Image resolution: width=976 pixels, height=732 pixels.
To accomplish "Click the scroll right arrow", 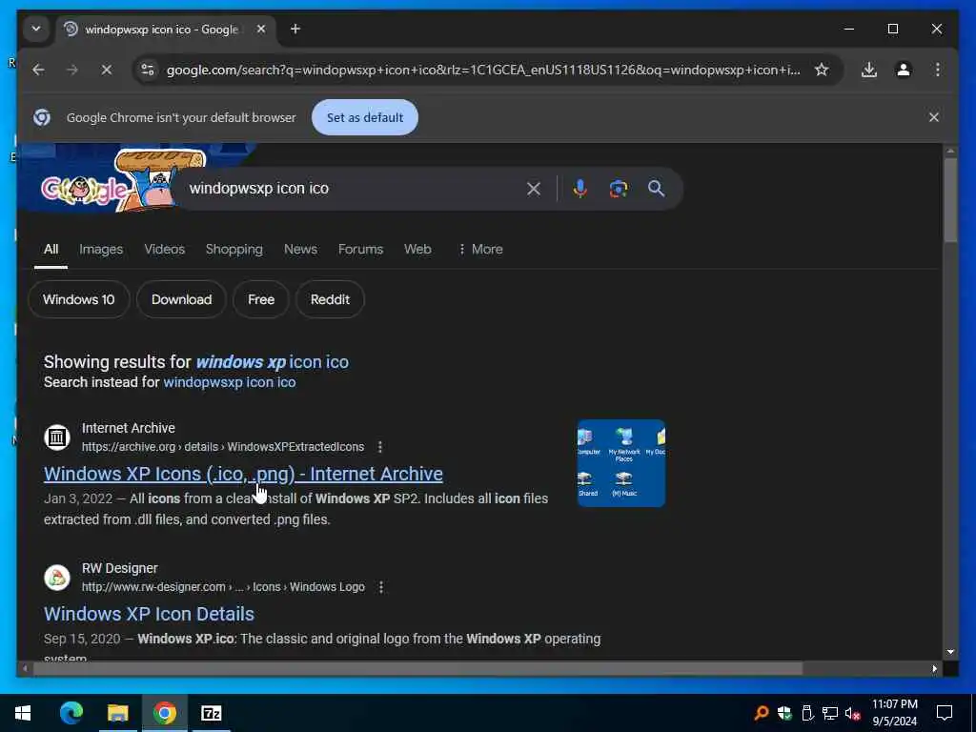I will click(x=934, y=669).
